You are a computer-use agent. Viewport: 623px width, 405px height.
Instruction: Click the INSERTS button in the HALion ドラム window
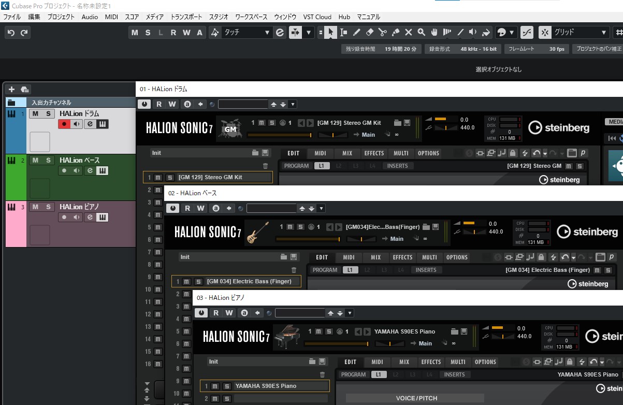point(397,166)
